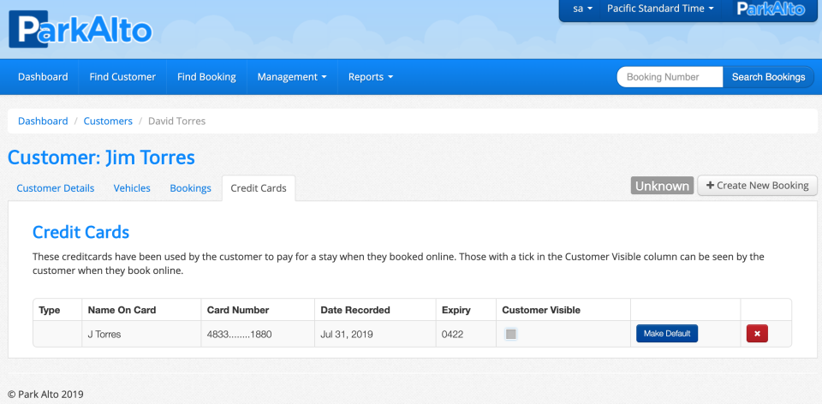Click the Create New Booking button
Viewport: 822px width, 404px height.
pyautogui.click(x=758, y=186)
